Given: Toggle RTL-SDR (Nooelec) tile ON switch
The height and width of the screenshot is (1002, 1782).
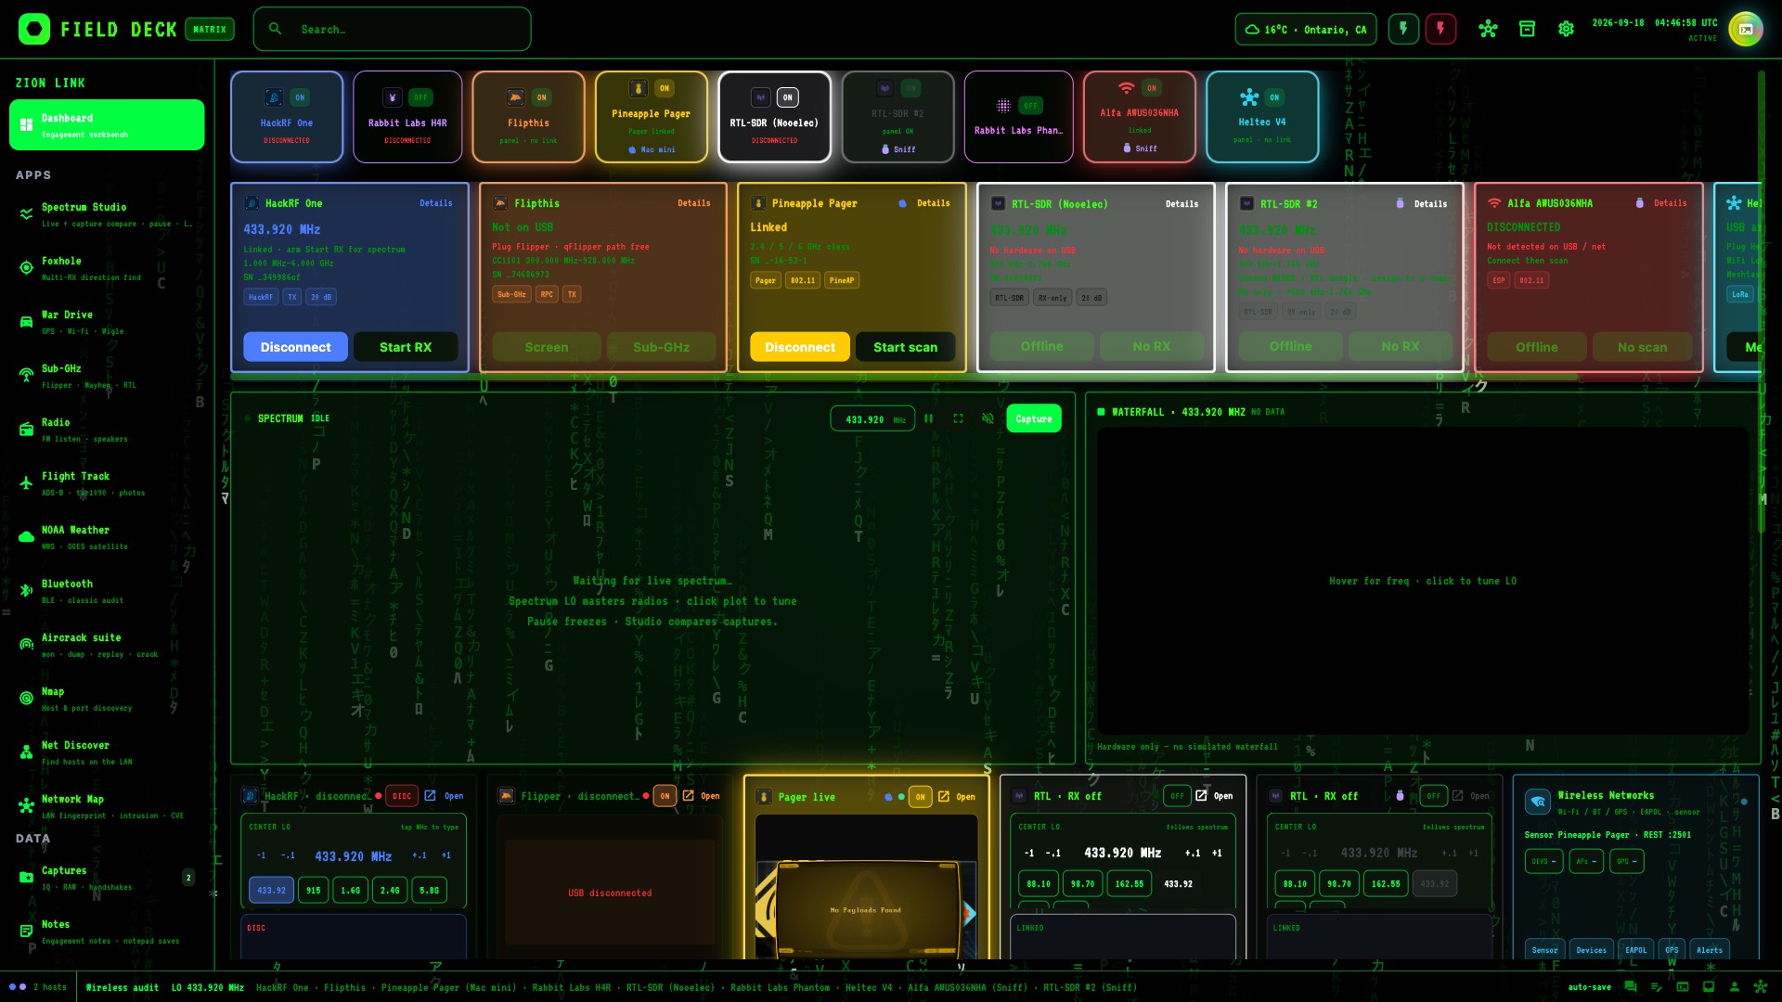Looking at the screenshot, I should (x=787, y=97).
